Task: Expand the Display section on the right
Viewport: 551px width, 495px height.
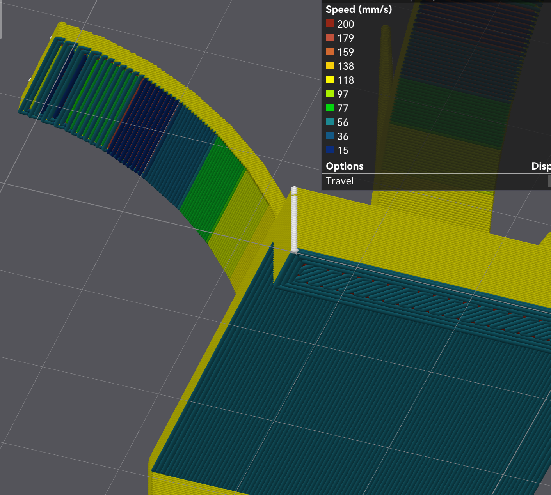Action: [x=541, y=166]
